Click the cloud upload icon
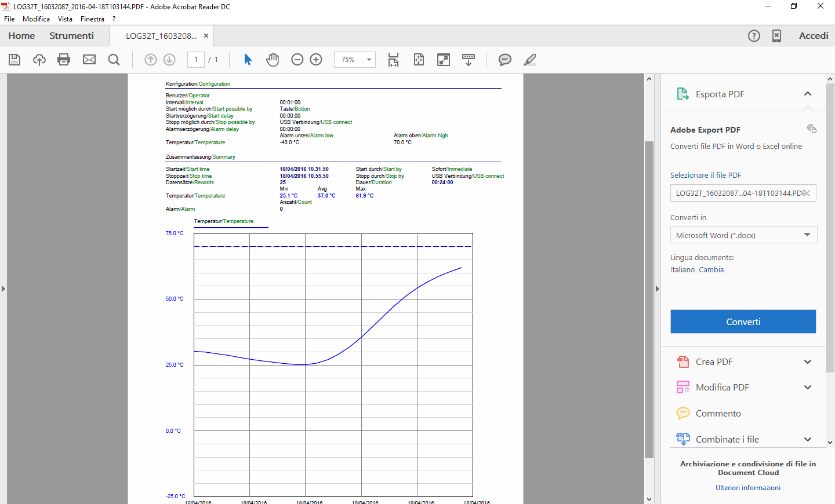Screen dimensions: 835x504 click(39, 60)
